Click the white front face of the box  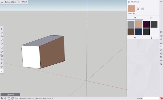coord(31,57)
